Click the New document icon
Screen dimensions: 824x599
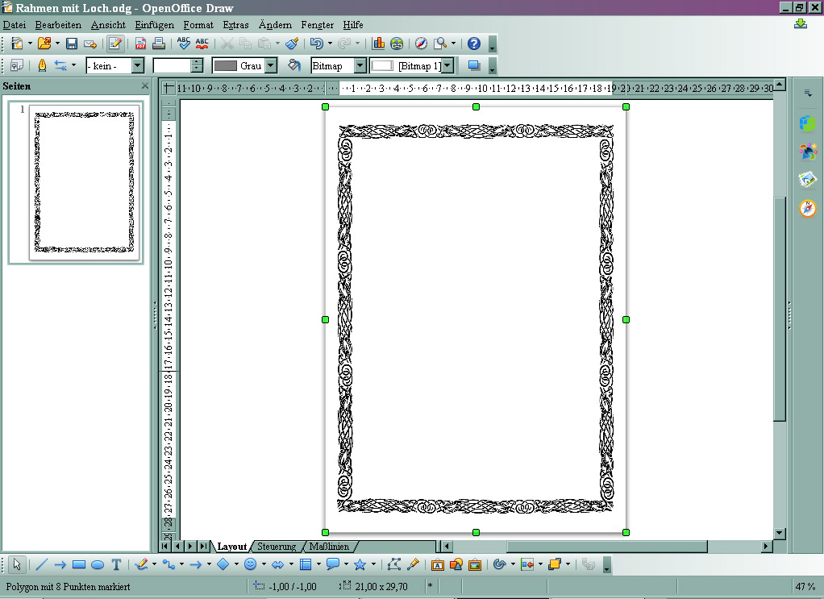[17, 44]
